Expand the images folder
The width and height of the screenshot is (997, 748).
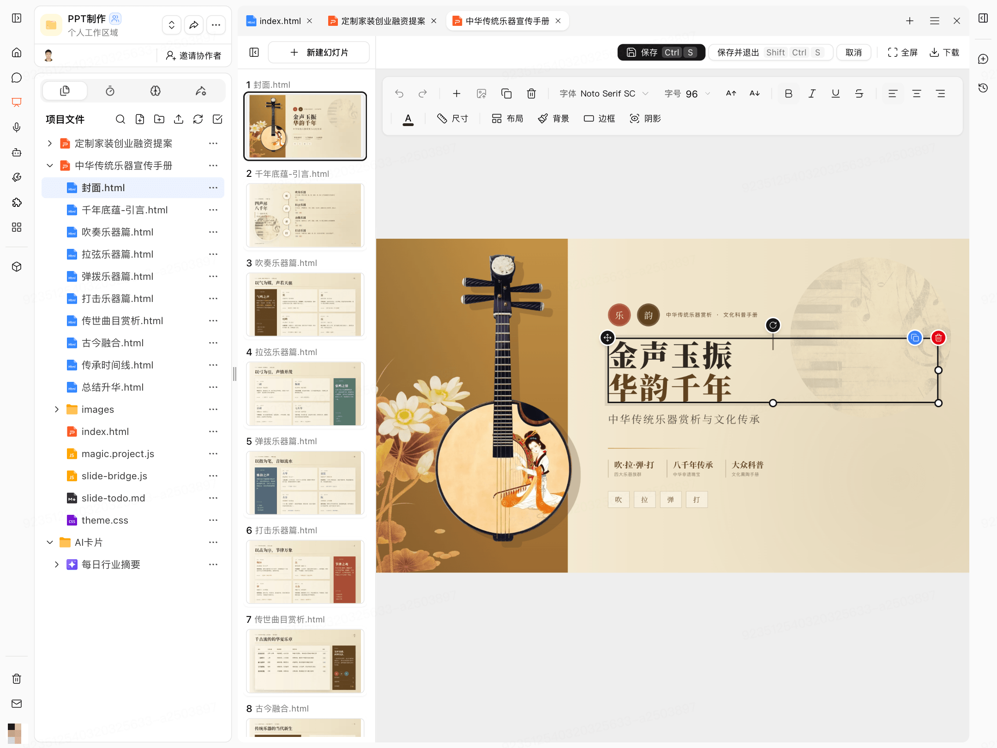pos(56,410)
